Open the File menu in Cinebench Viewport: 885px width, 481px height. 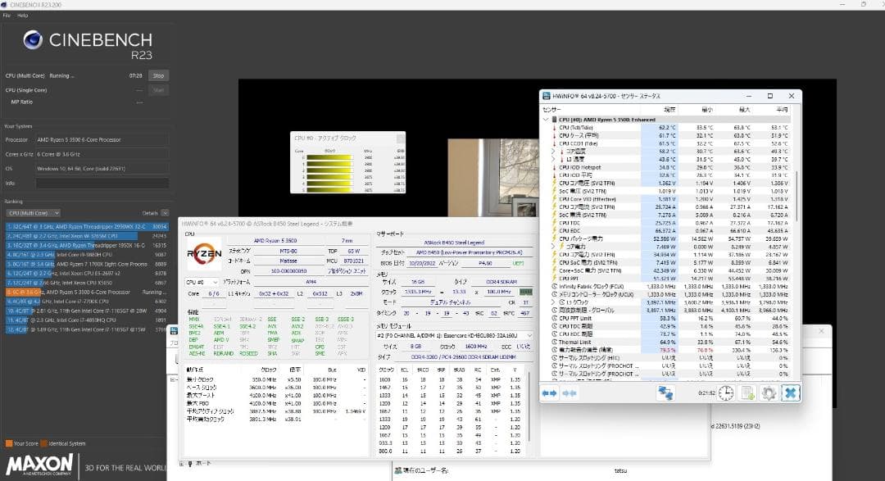(7, 16)
